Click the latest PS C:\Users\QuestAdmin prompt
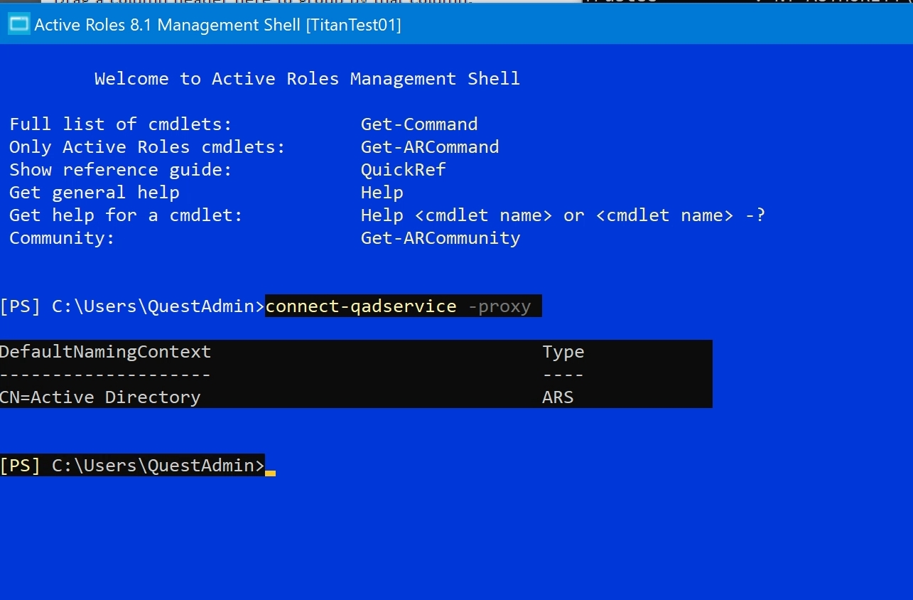 (132, 466)
